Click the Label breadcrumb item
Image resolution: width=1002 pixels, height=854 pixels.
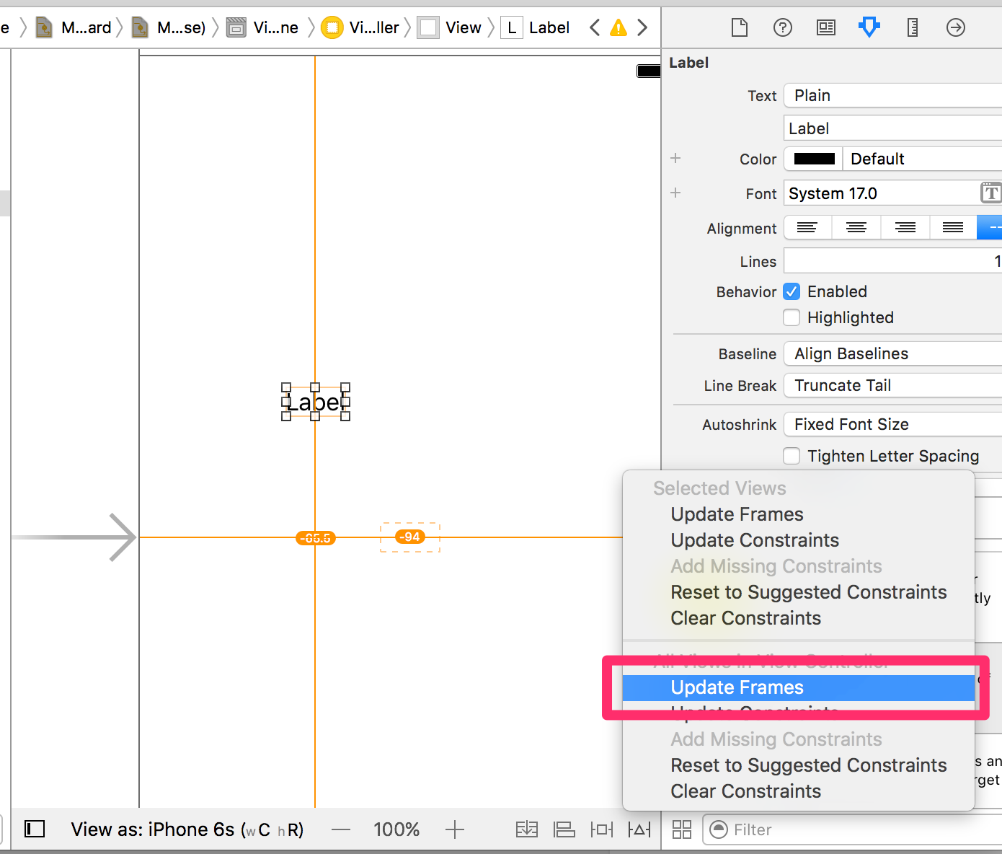click(535, 27)
